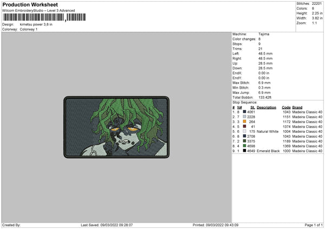
Task: Select the dark red swatch beside 41
Action: point(244,126)
